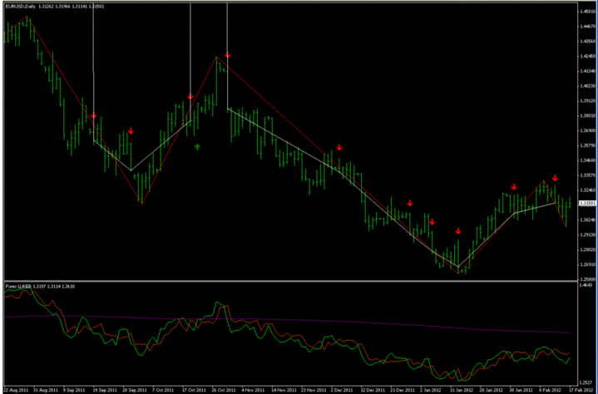Click the 31 Aug 2011 date label

click(44, 390)
